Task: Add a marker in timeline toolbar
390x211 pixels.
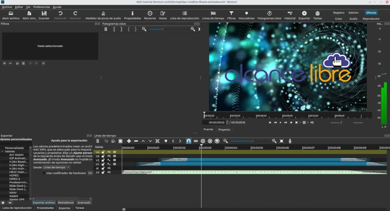Action: click(166, 141)
